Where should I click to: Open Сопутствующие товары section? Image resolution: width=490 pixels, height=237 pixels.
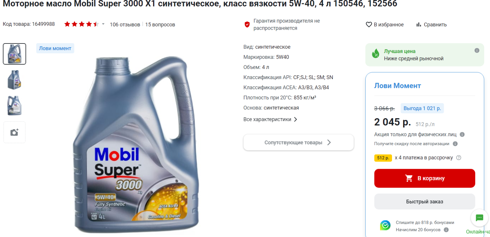point(299,142)
